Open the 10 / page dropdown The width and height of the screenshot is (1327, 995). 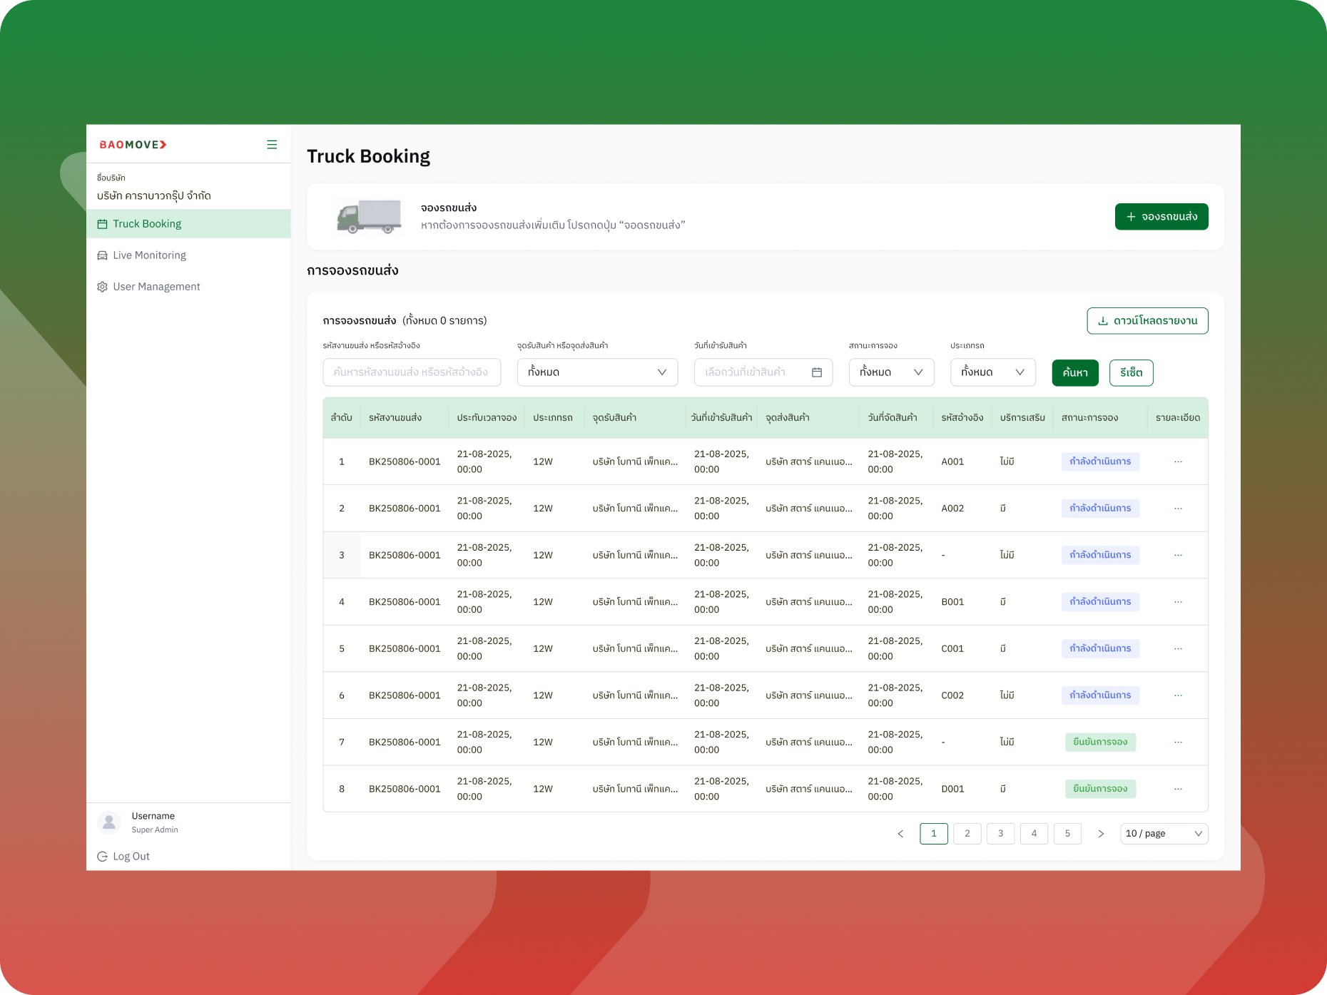click(x=1164, y=833)
